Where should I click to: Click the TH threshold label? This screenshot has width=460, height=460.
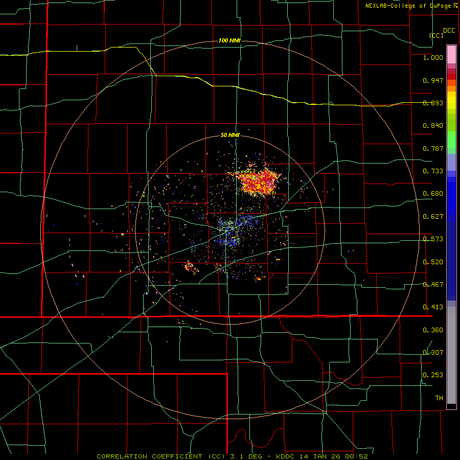point(439,398)
